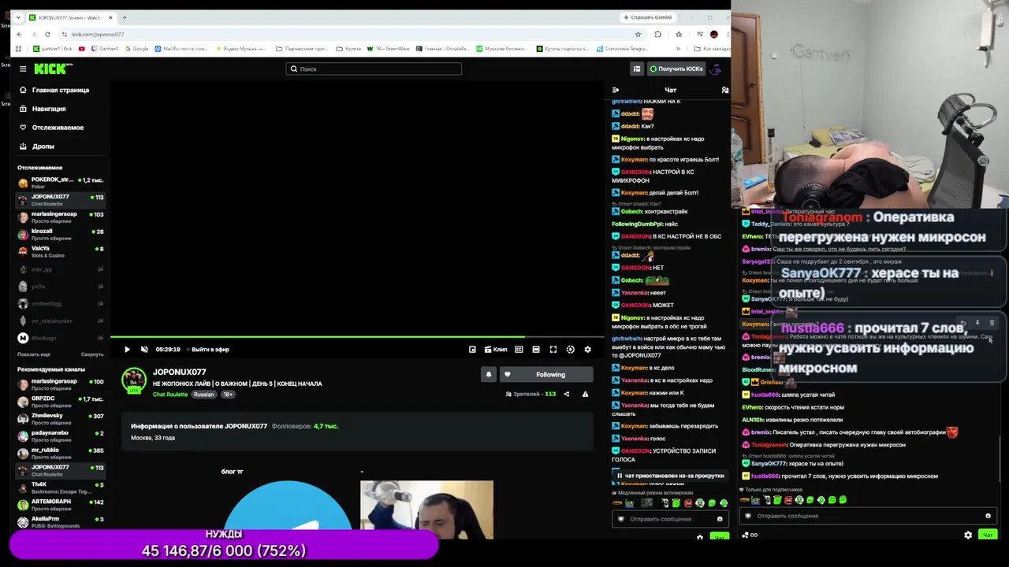Play the stream video
The image size is (1009, 567).
coord(127,350)
